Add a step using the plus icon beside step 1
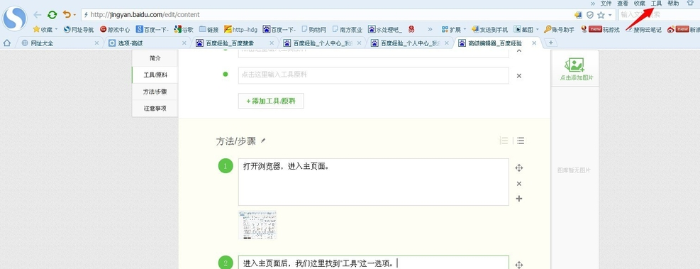 coord(518,199)
